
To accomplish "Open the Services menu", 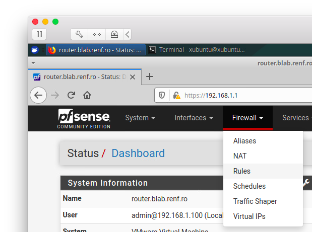I will click(296, 118).
